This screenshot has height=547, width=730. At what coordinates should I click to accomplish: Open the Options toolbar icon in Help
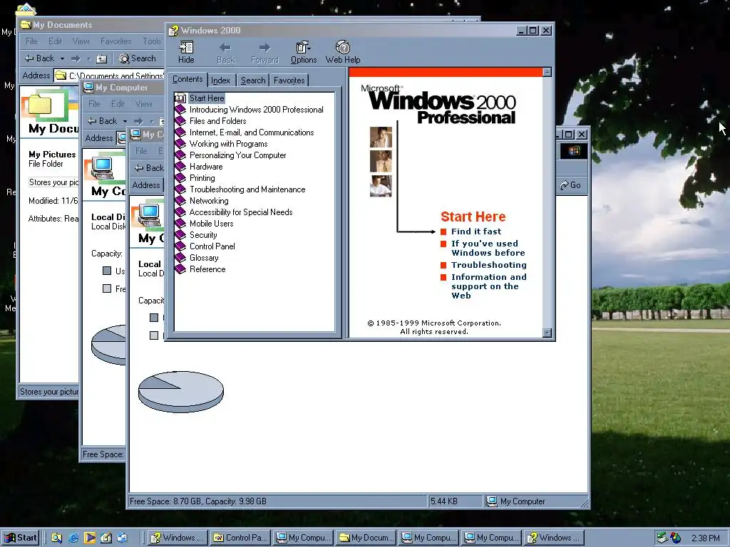point(303,48)
